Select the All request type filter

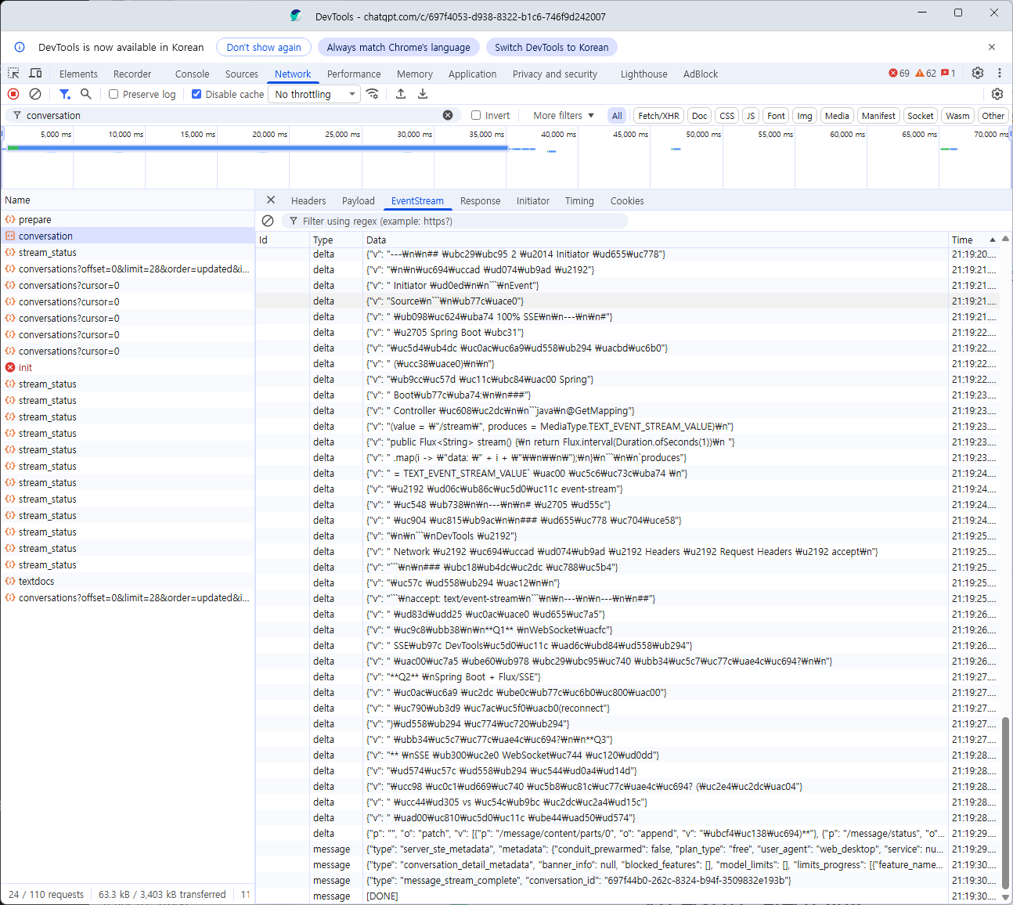pyautogui.click(x=617, y=116)
